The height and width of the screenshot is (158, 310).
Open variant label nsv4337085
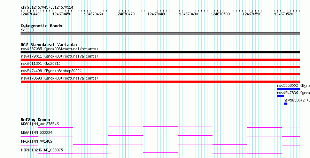pyautogui.click(x=60, y=49)
